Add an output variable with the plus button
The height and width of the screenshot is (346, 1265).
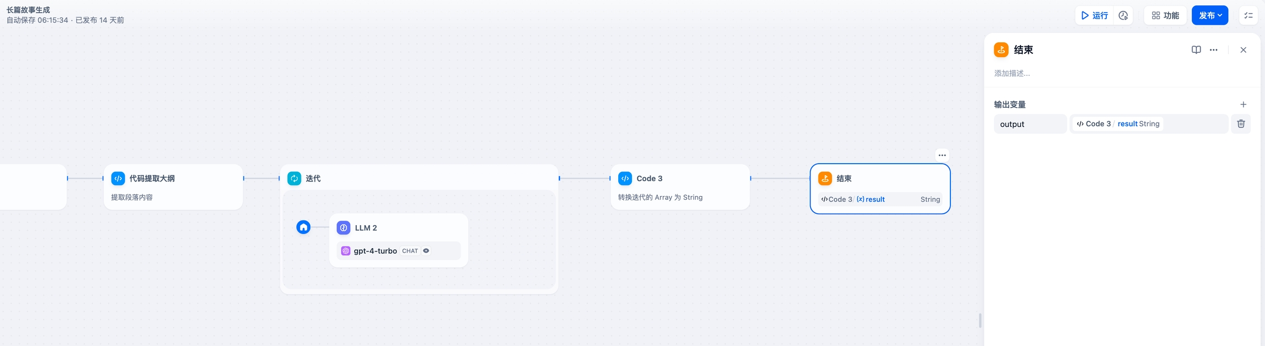[x=1243, y=104]
